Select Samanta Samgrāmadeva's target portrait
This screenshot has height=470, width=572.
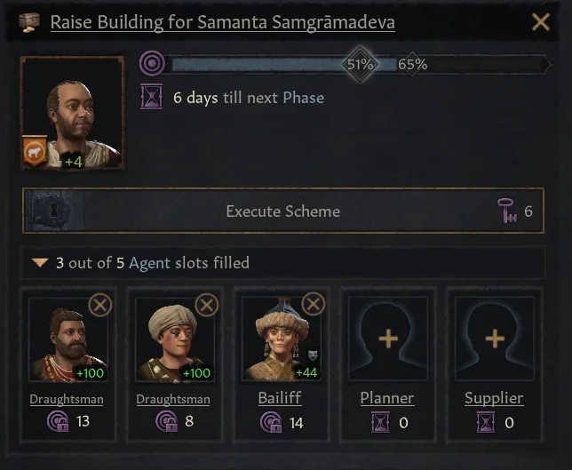pos(72,113)
